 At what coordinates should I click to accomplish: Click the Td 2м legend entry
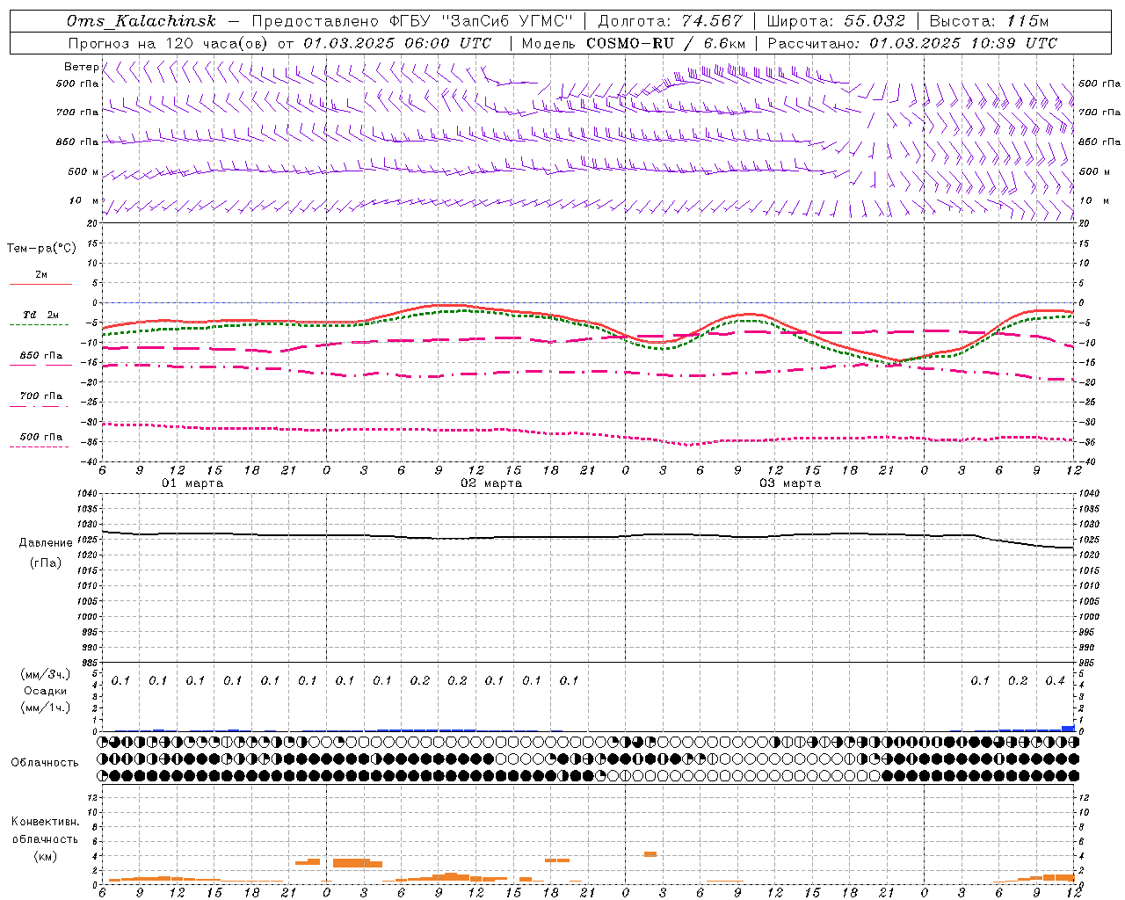[x=40, y=315]
